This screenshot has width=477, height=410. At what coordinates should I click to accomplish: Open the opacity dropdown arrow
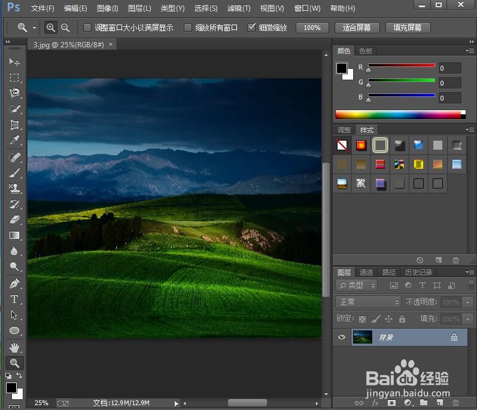click(467, 302)
